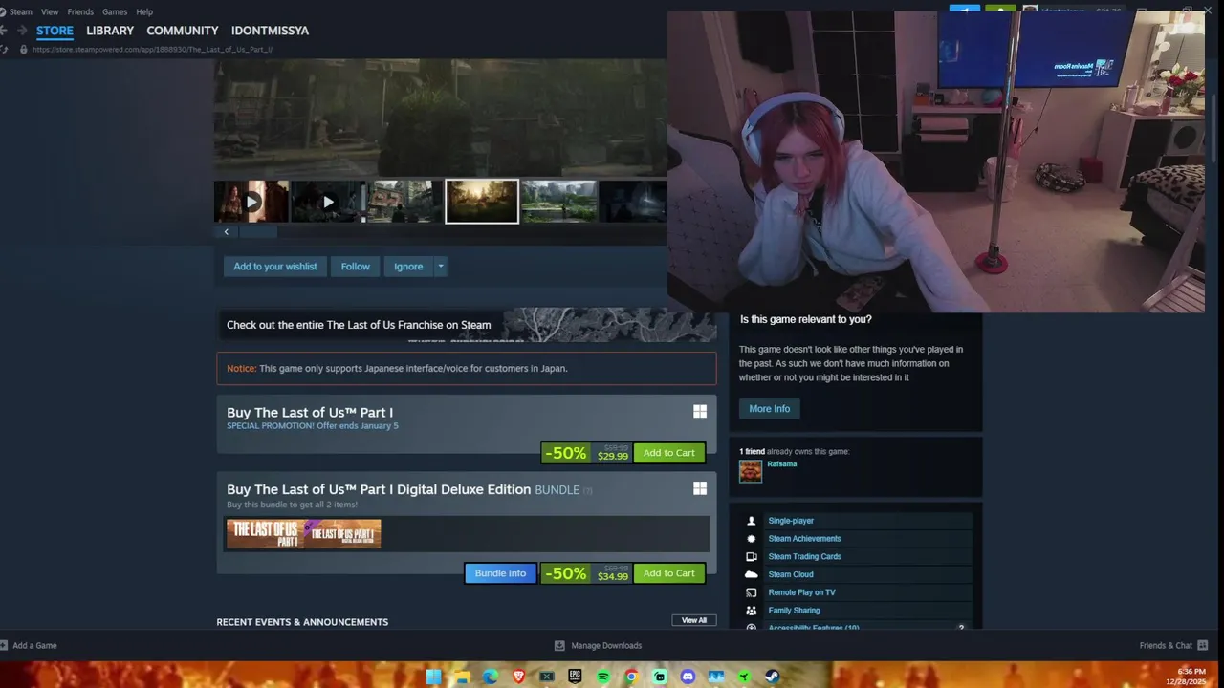Open File Explorer from the taskbar
The width and height of the screenshot is (1224, 688).
(x=462, y=677)
